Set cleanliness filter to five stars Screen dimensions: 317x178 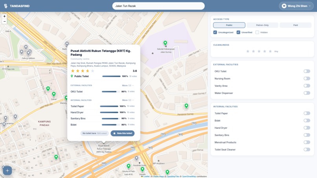click(x=270, y=51)
